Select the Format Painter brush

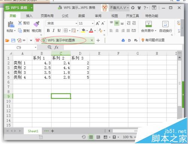36,24
